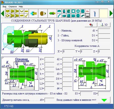The image size is (114, 109).
Task: Click the d3 = input field
Action: point(67,74)
